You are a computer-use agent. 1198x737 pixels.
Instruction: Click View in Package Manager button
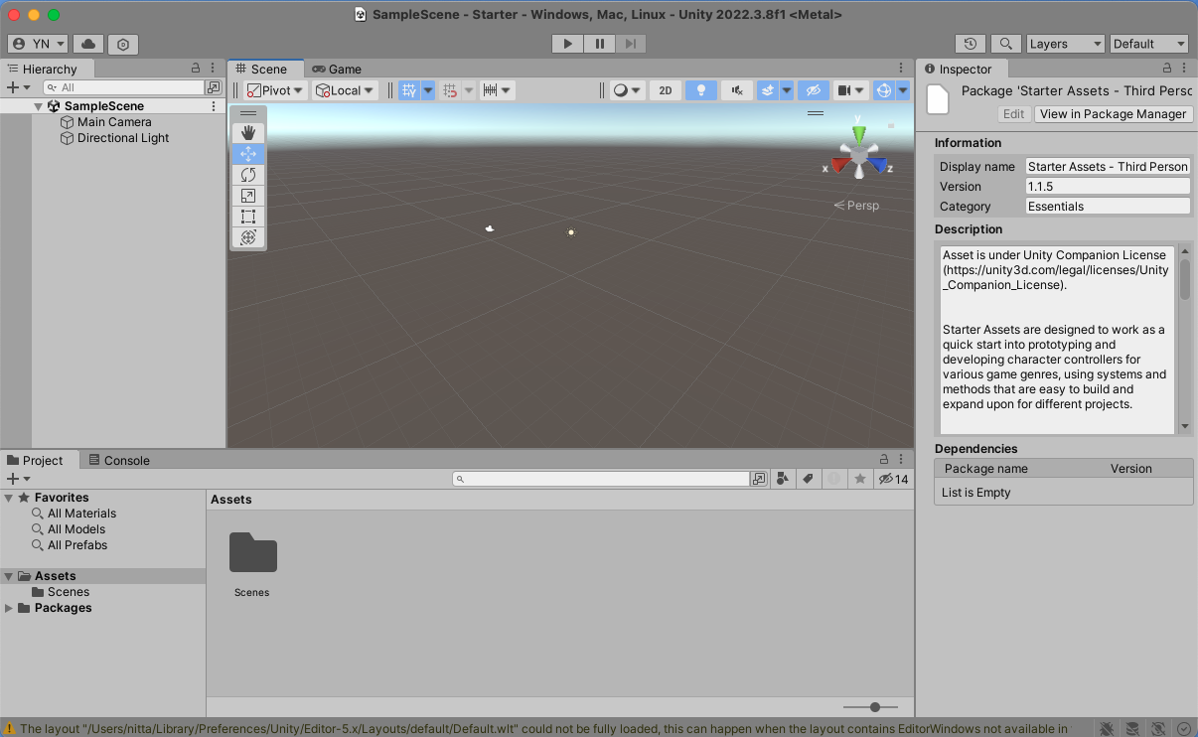coord(1113,114)
